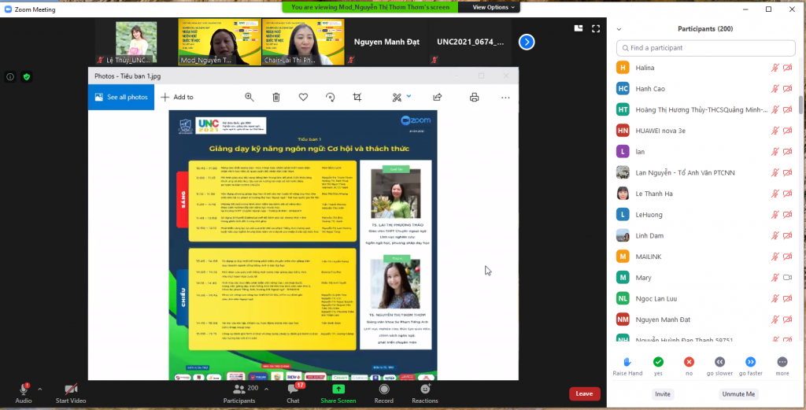Switch the gallery layout view icon
The height and width of the screenshot is (410, 806).
[x=579, y=28]
